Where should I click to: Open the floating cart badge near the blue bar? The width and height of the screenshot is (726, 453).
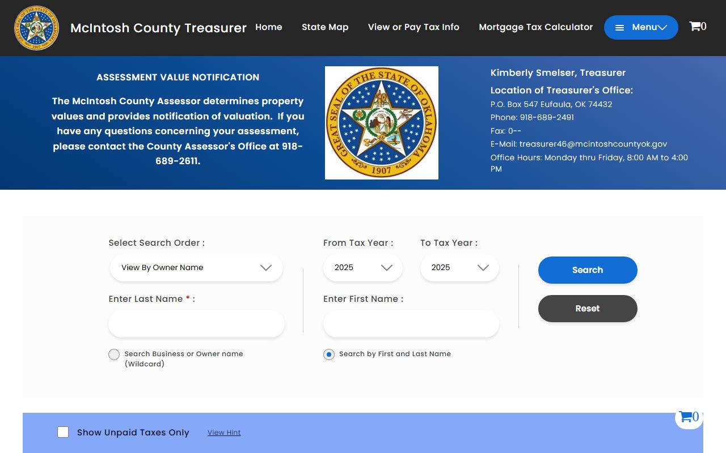coord(689,417)
